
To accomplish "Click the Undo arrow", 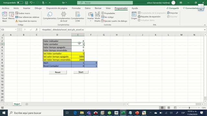I will click(x=31, y=3).
